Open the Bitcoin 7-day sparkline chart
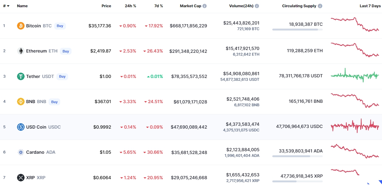The height and width of the screenshot is (188, 382). tap(355, 25)
